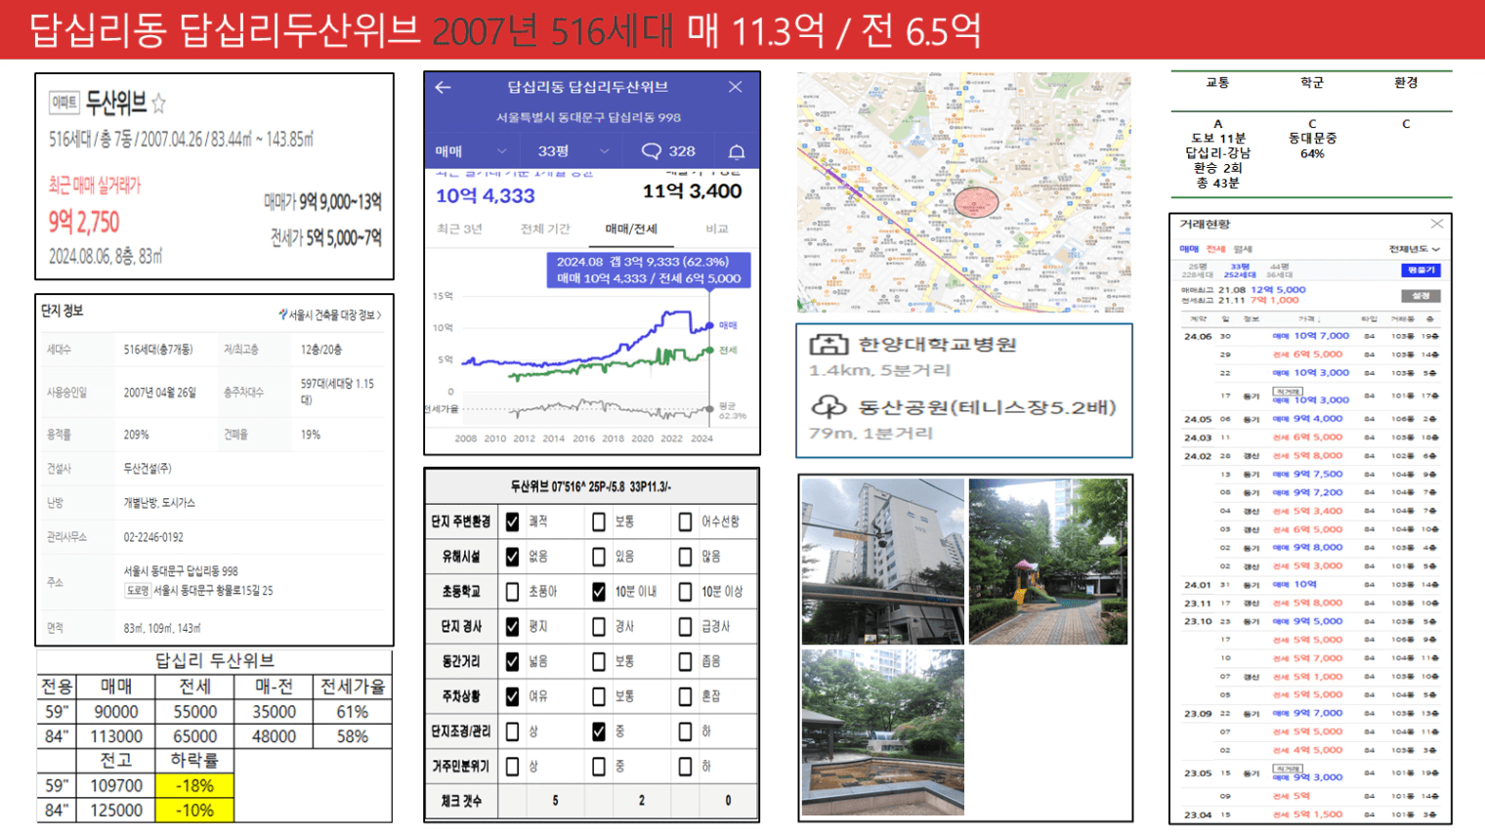Select the 33평 252세대 size tab
The height and width of the screenshot is (835, 1485).
1240,271
